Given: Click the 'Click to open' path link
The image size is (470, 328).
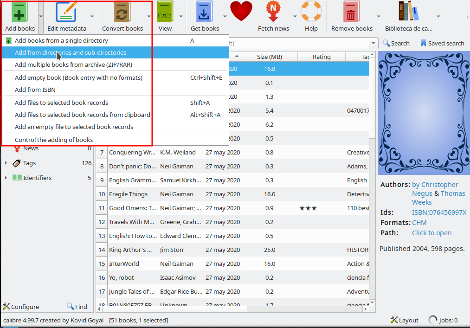Looking at the screenshot, I should [x=431, y=233].
